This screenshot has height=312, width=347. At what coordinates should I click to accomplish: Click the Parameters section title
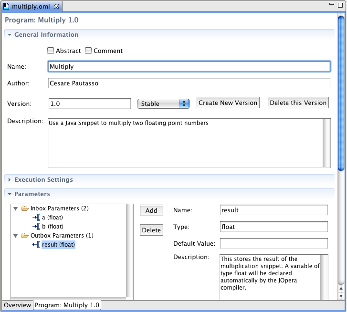coord(32,194)
